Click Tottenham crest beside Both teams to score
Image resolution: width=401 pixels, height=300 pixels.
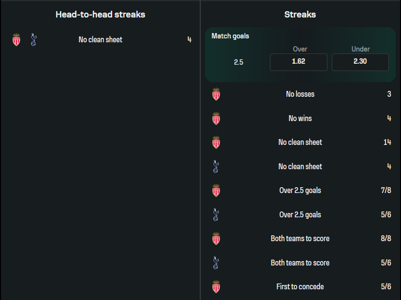click(216, 263)
